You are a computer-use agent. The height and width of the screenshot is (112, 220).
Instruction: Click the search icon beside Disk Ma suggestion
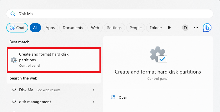point(14,90)
